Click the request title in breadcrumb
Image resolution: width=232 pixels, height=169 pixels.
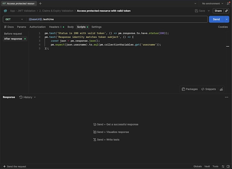coord(104,11)
